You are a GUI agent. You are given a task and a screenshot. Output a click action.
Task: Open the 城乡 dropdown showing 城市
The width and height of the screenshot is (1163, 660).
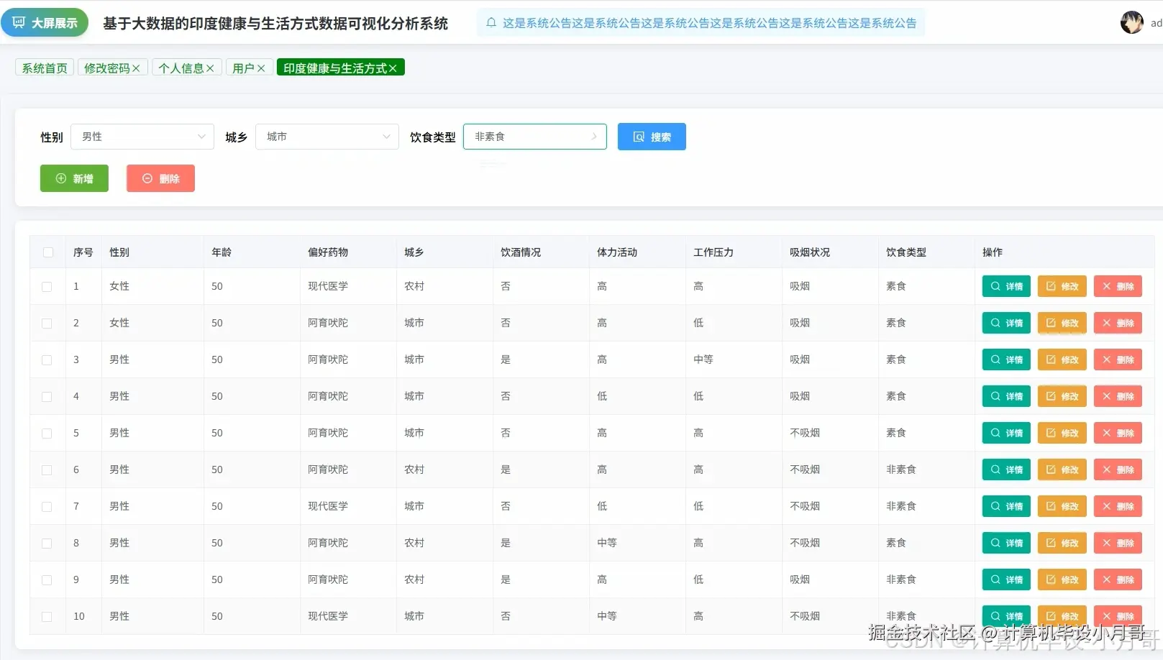pyautogui.click(x=327, y=137)
